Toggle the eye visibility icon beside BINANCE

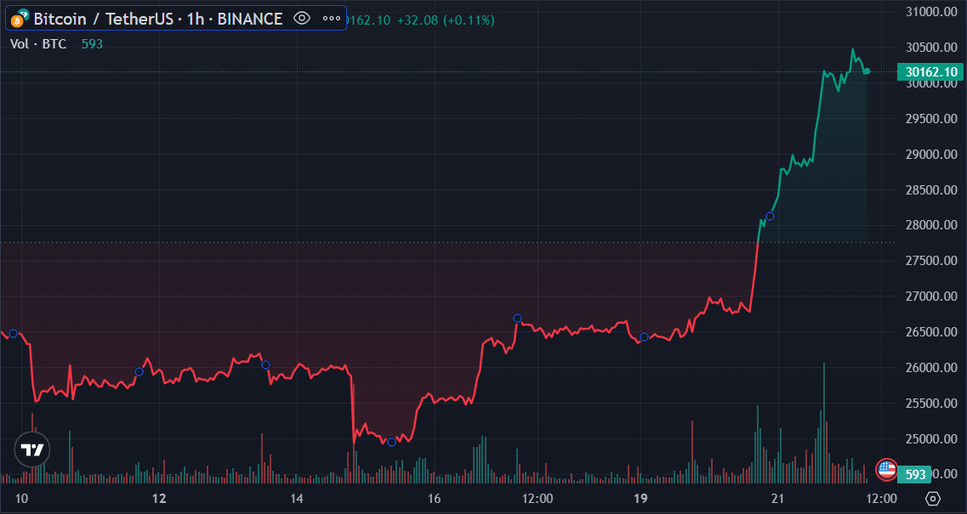pos(302,19)
